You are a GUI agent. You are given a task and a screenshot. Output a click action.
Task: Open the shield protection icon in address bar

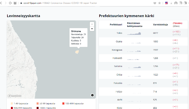pos(155,3)
